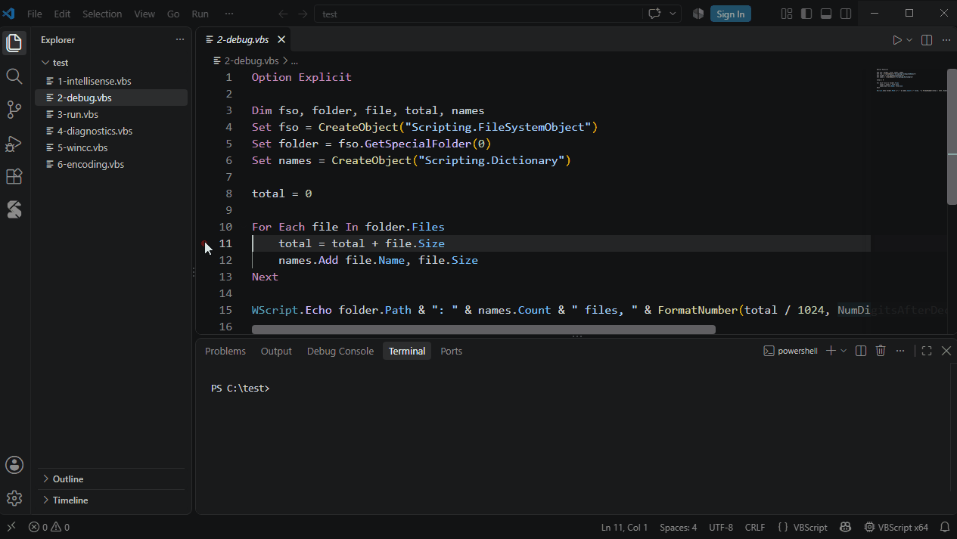The height and width of the screenshot is (539, 957).
Task: Split the editor to the right
Action: coord(927,40)
